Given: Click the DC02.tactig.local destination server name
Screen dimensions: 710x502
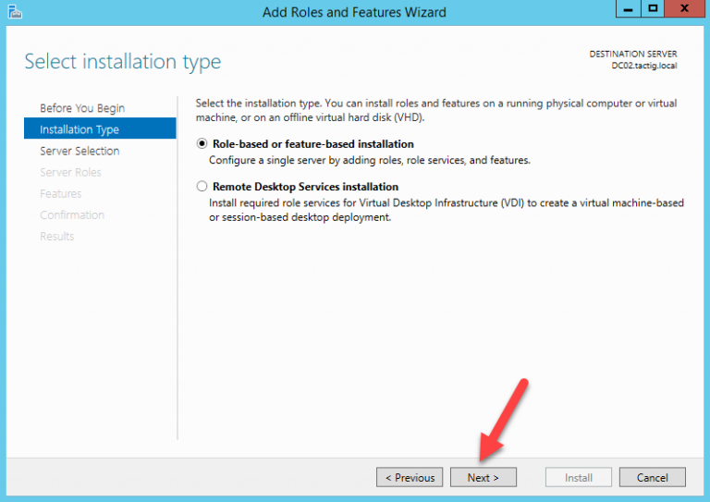Looking at the screenshot, I should (x=645, y=67).
